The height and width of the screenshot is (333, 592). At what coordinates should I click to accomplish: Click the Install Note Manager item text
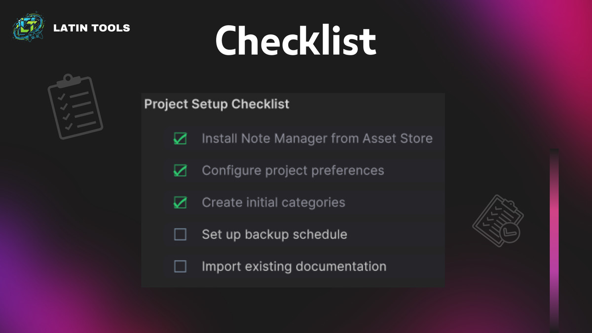(x=317, y=139)
